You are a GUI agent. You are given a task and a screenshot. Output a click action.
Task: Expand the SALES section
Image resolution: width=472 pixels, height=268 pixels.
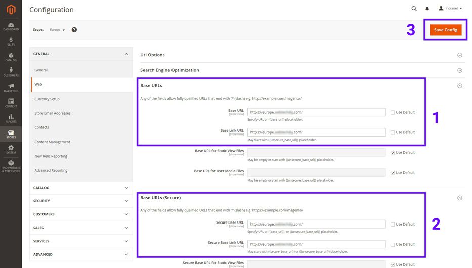click(x=81, y=228)
